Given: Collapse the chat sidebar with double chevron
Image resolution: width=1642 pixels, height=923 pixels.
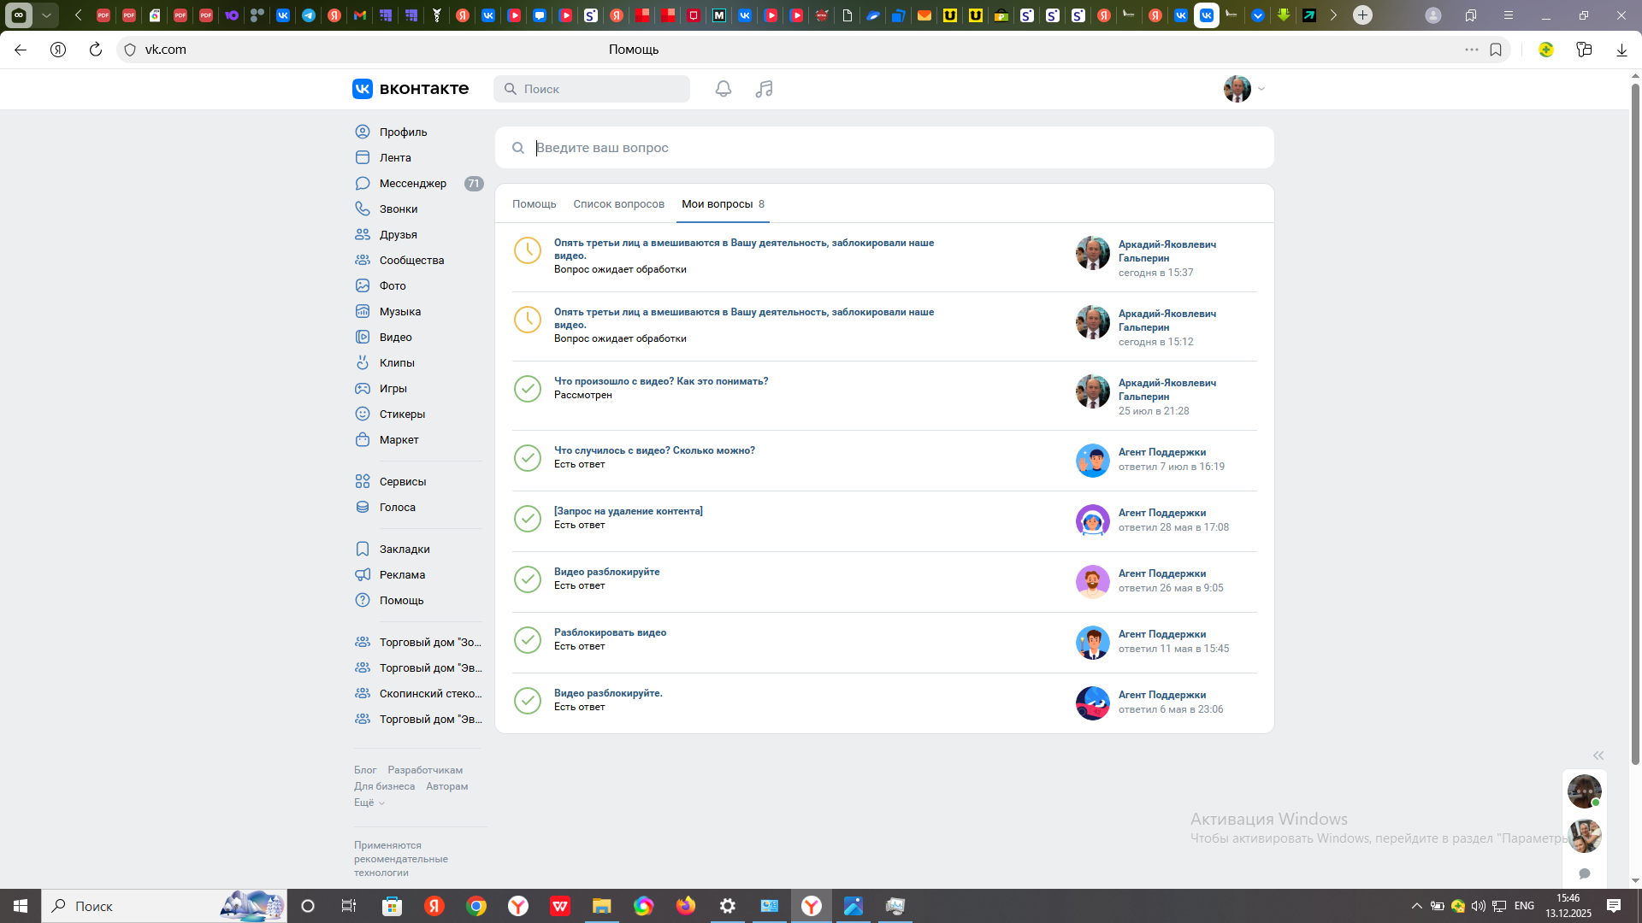Looking at the screenshot, I should [x=1598, y=755].
